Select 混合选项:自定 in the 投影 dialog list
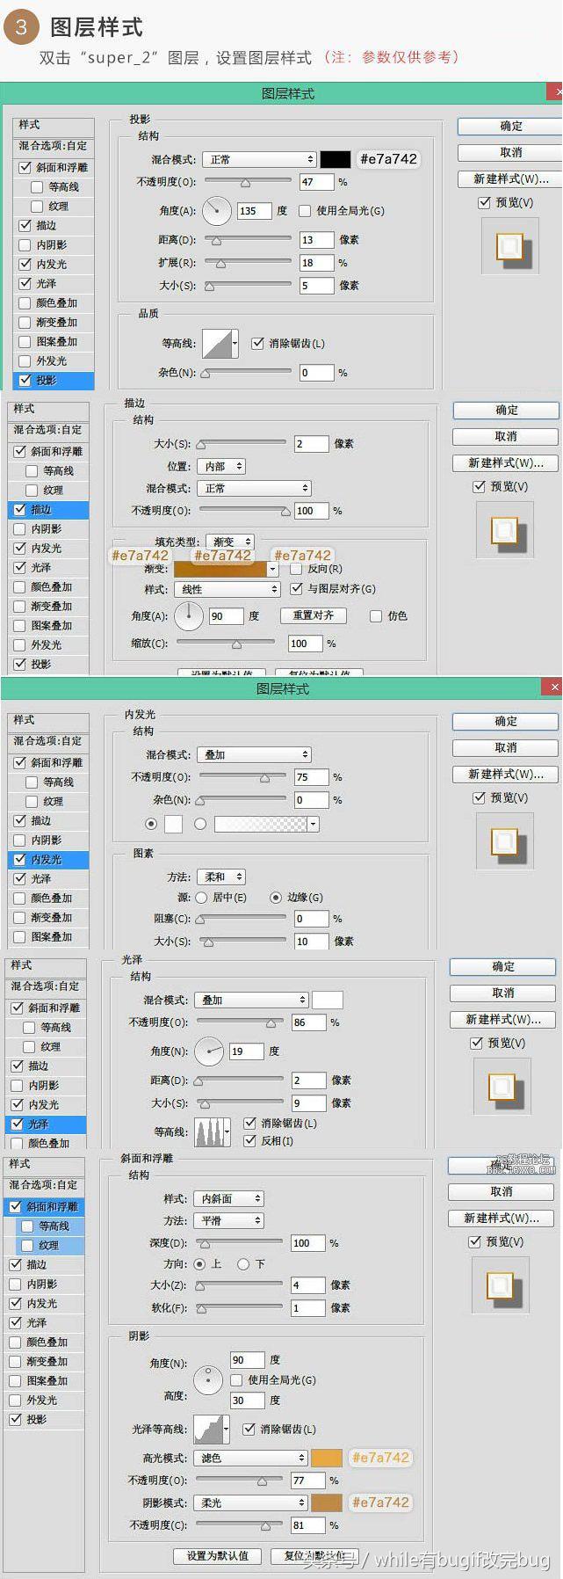This screenshot has height=1579, width=563. pyautogui.click(x=53, y=146)
